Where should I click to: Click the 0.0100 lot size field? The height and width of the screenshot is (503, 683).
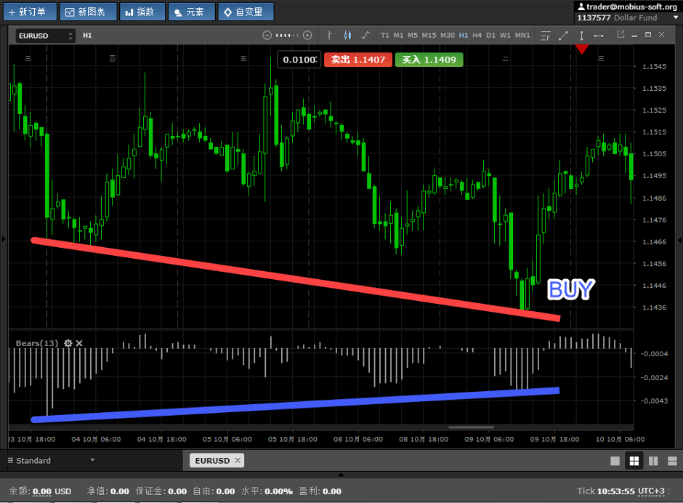coord(298,60)
